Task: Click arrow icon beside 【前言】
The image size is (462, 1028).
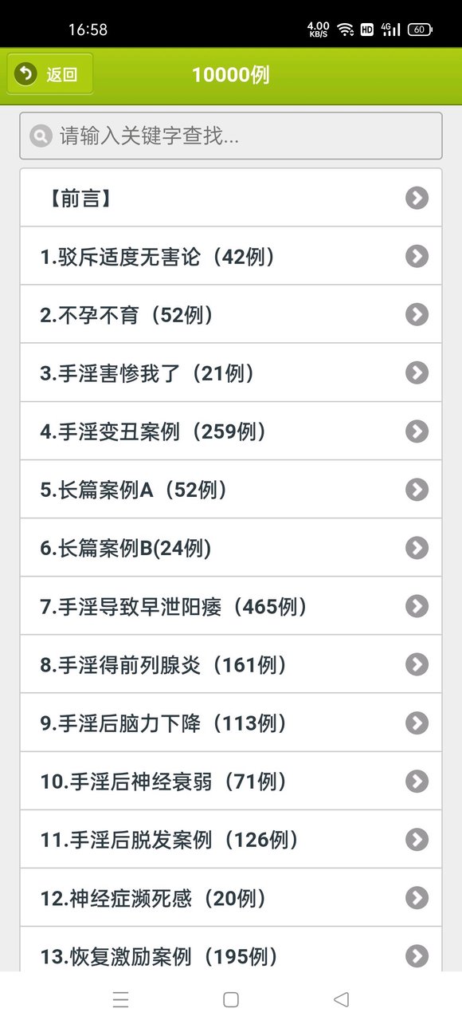Action: point(417,198)
